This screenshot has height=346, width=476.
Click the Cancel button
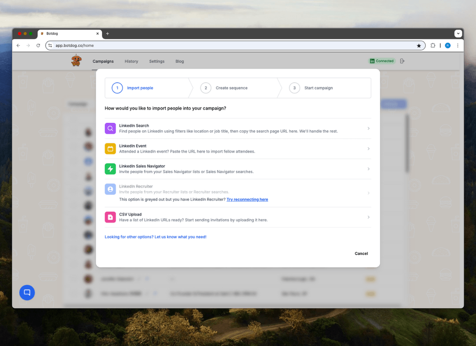pos(361,254)
